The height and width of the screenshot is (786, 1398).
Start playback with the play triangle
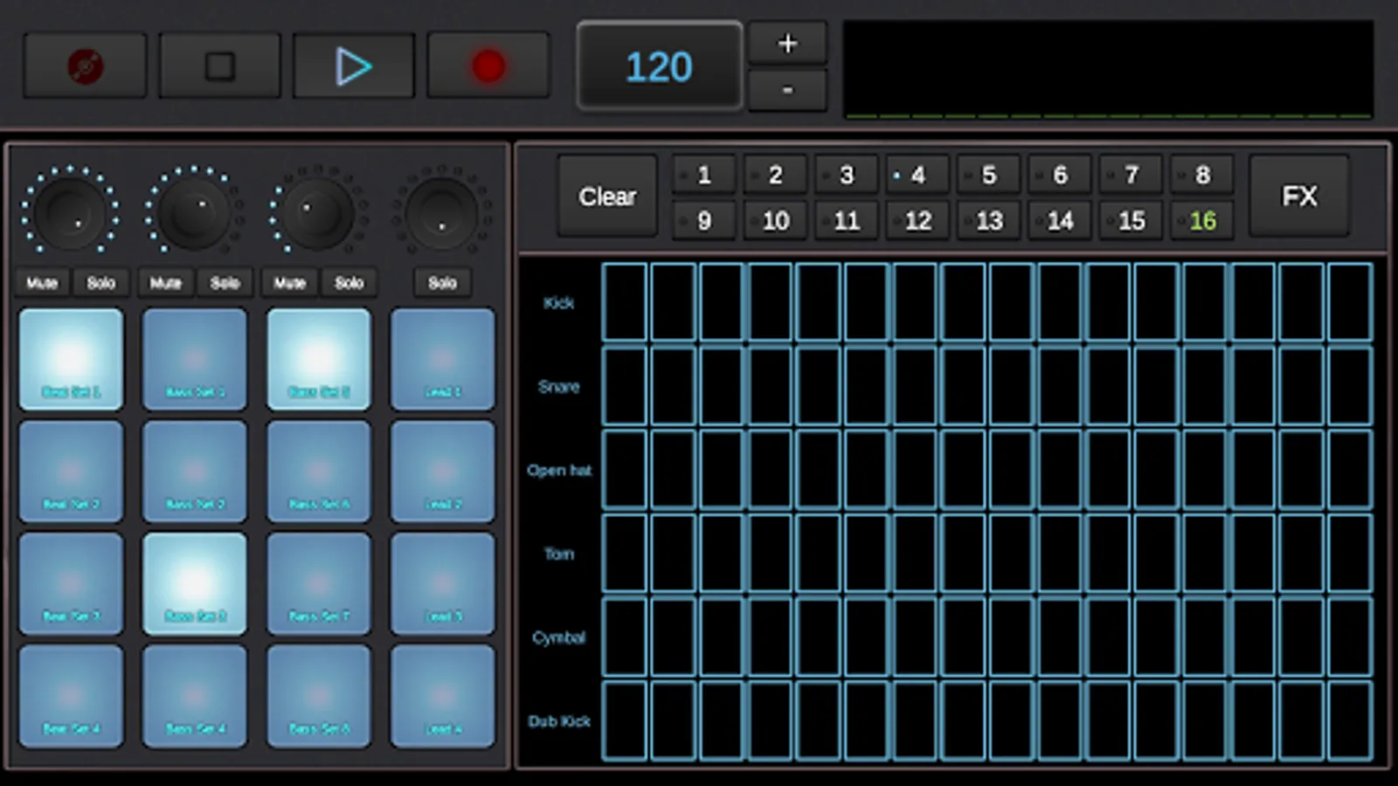(353, 65)
